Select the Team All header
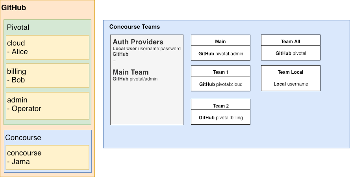Screen dimensions: 350x177 (291, 41)
